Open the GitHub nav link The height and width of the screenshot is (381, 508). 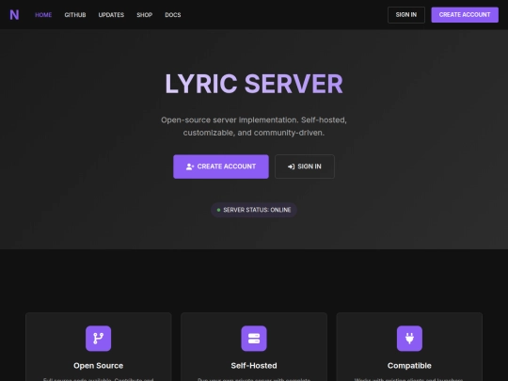(x=75, y=15)
